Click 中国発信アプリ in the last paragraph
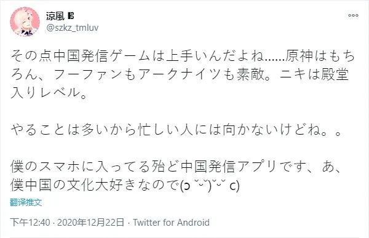This screenshot has width=369, height=238. pos(229,167)
